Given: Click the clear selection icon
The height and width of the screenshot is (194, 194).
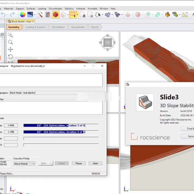Looking at the screenshot, I should (90, 15).
